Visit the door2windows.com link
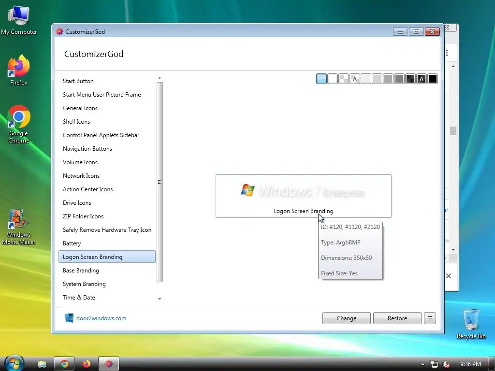This screenshot has height=371, width=495. point(101,318)
